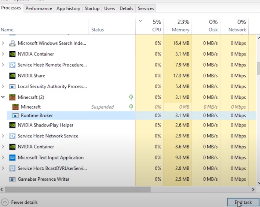Click the Suspended status text

pyautogui.click(x=102, y=107)
